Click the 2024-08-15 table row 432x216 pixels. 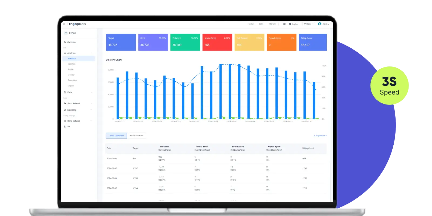point(215,168)
